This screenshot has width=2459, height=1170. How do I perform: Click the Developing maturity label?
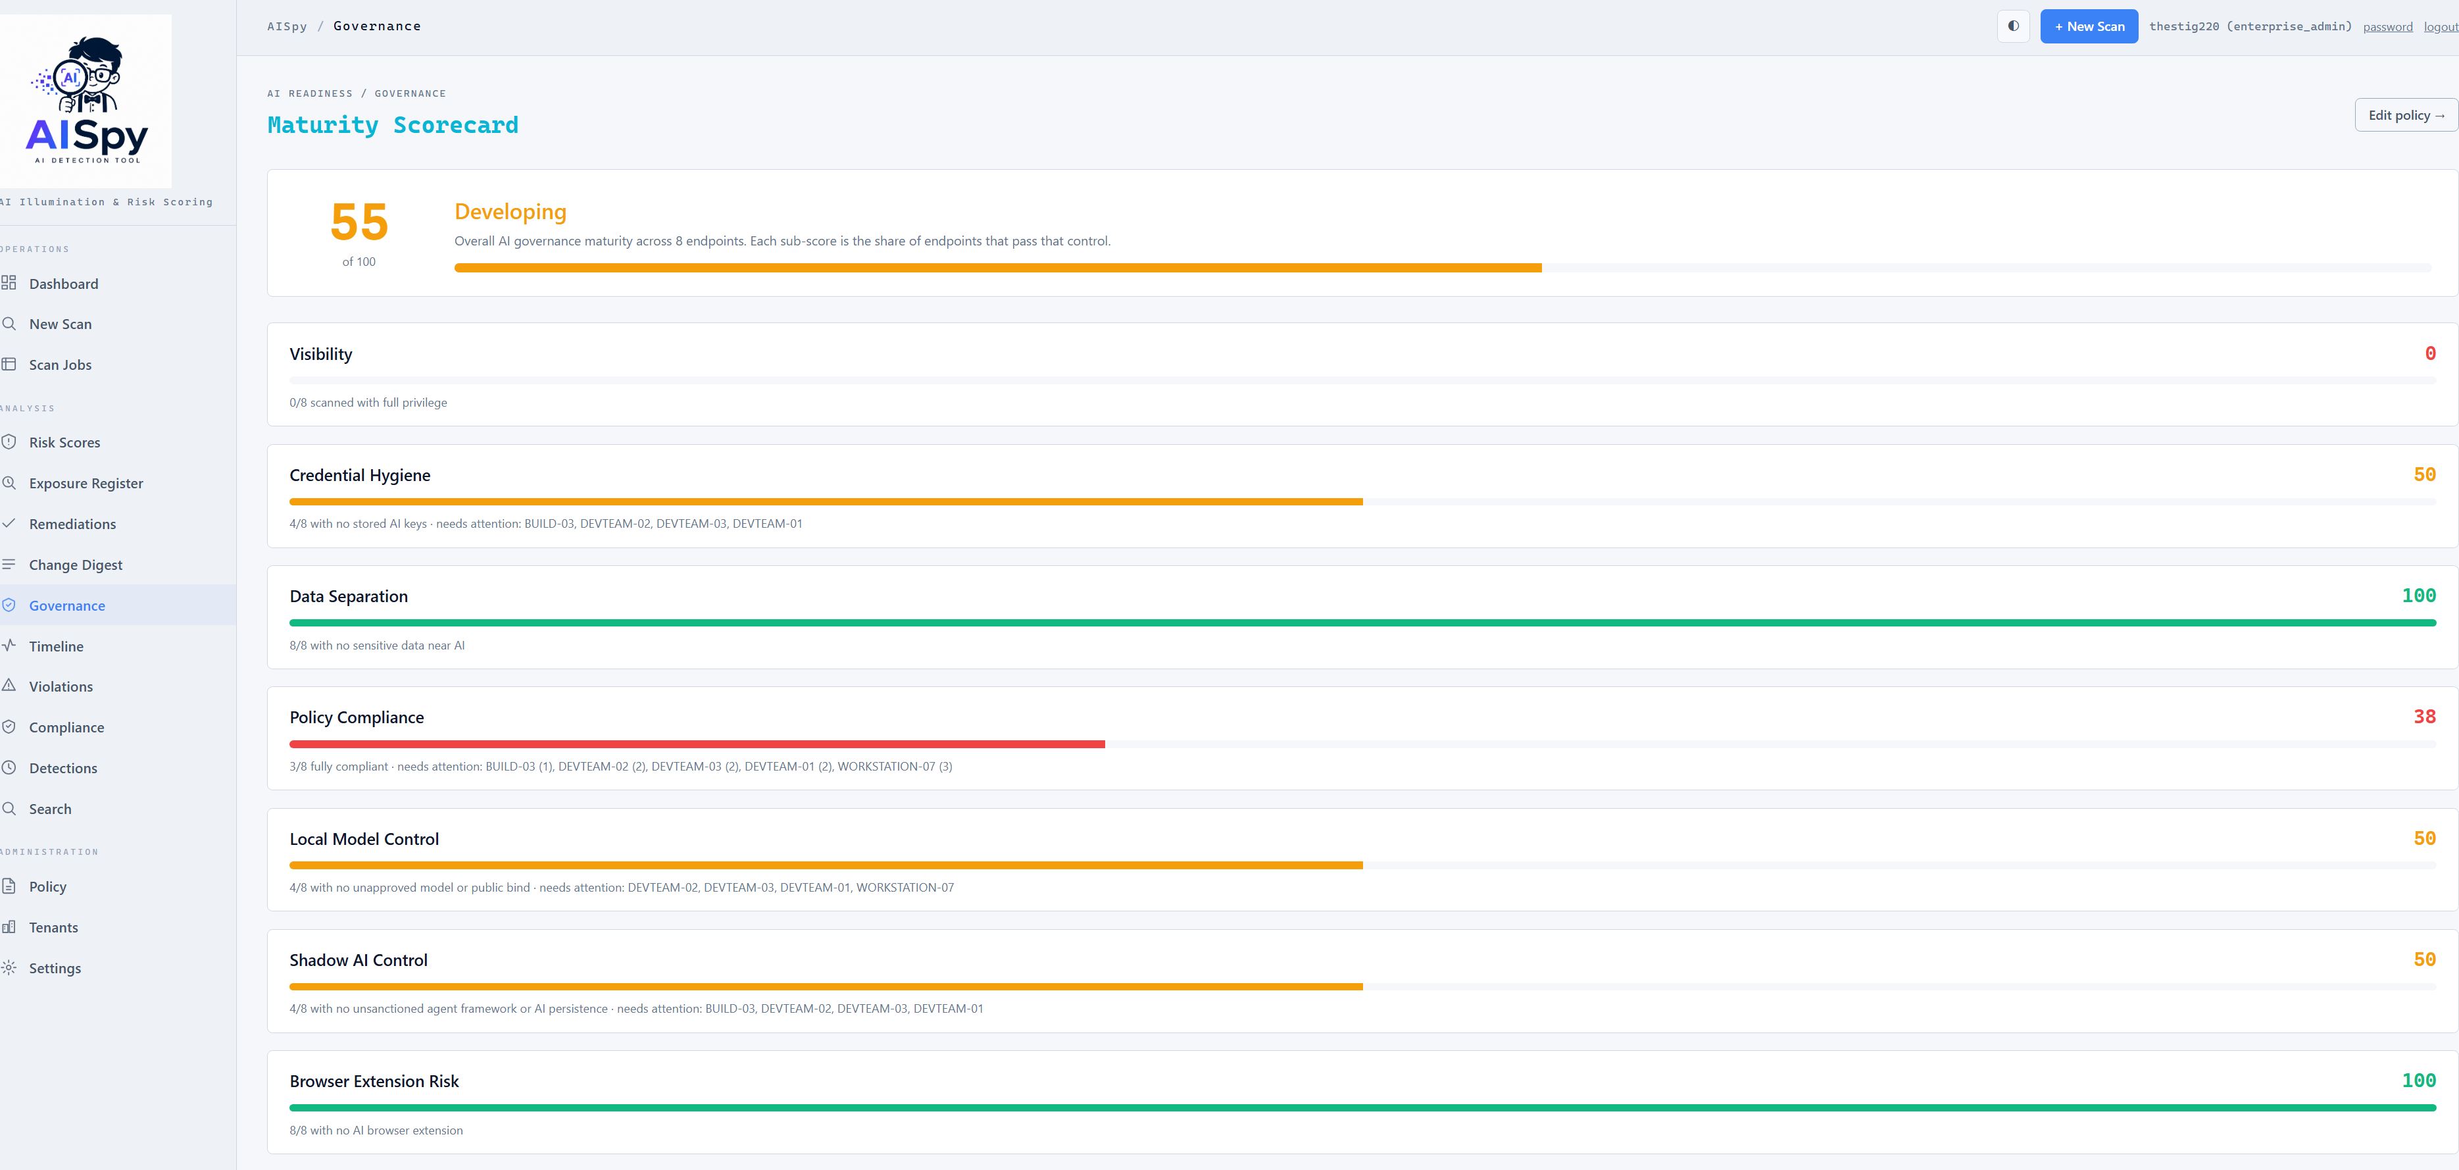(x=510, y=212)
